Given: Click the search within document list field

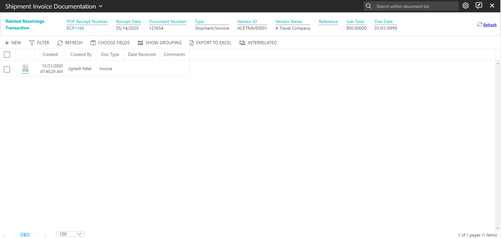Looking at the screenshot, I should (415, 6).
